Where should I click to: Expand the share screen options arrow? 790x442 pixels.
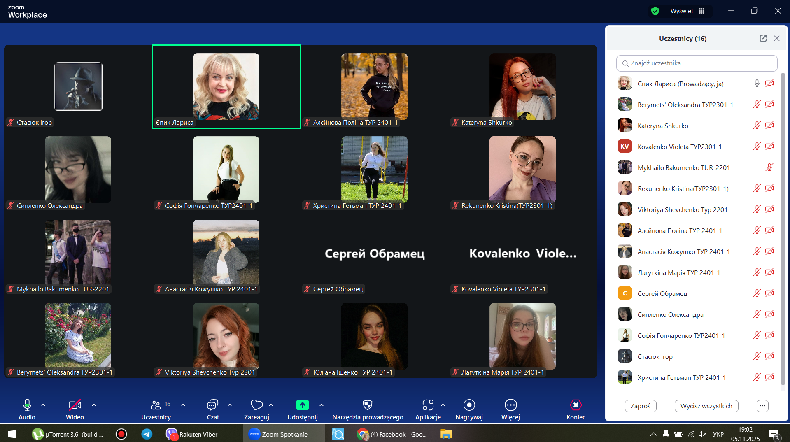click(322, 405)
